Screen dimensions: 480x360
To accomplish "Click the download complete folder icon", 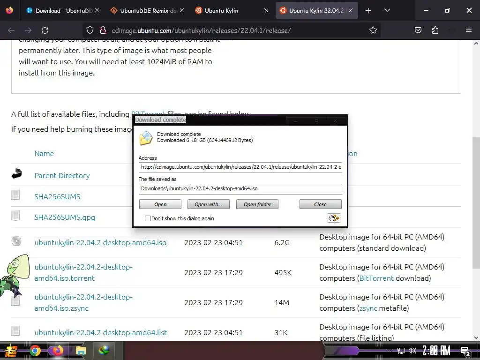I will [x=146, y=137].
